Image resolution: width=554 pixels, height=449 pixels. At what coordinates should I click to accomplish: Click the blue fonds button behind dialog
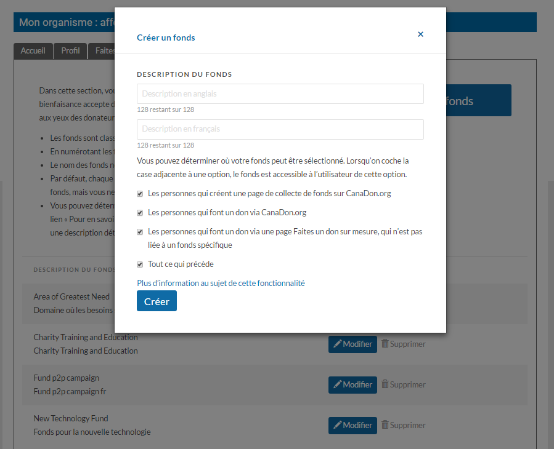pyautogui.click(x=478, y=101)
